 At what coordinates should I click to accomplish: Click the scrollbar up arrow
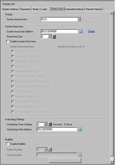pyautogui.click(x=112, y=13)
